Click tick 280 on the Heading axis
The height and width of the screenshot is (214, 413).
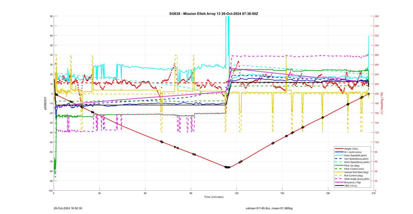(377, 55)
